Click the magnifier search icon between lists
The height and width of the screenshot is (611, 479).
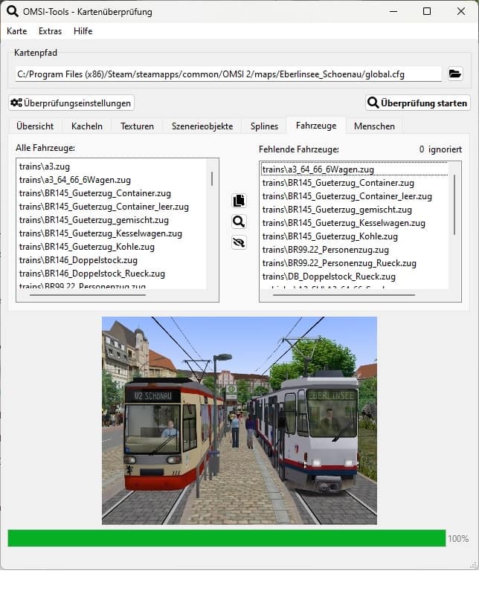pyautogui.click(x=238, y=222)
